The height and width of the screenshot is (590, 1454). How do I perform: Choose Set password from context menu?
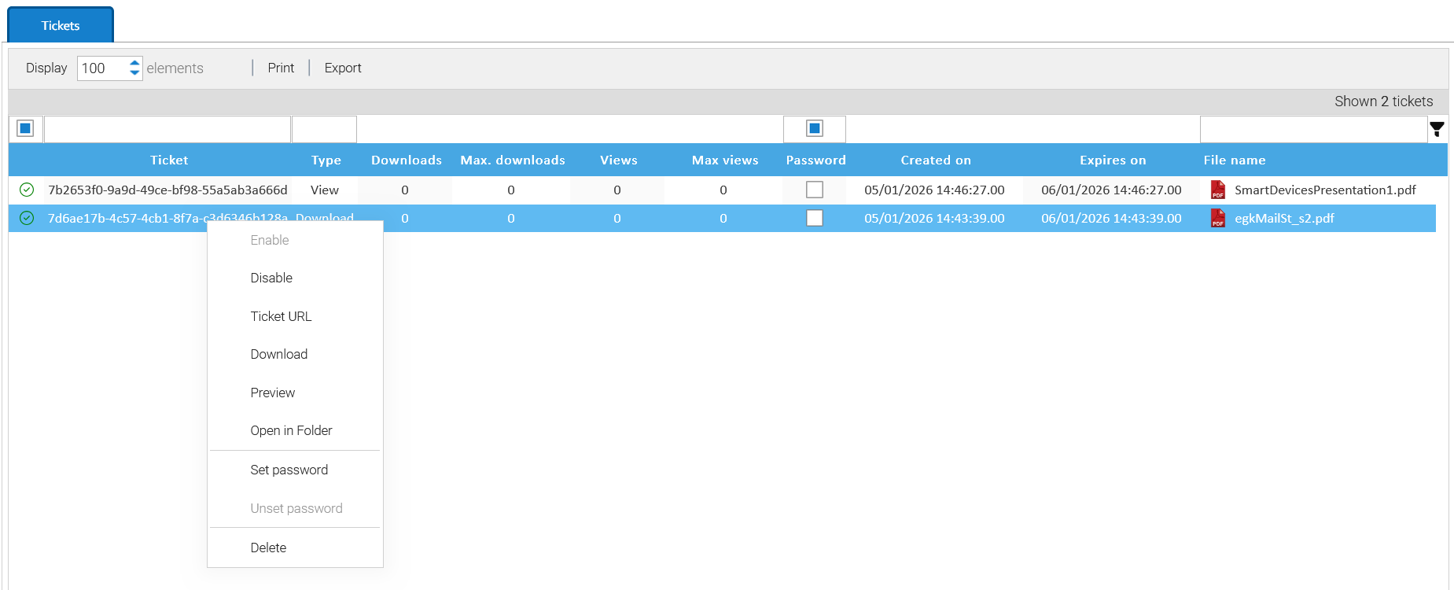tap(289, 470)
